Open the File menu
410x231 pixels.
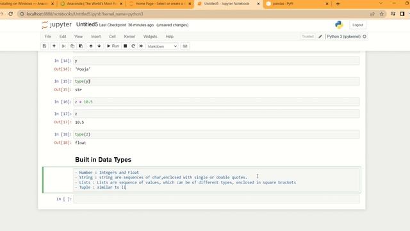pos(48,37)
